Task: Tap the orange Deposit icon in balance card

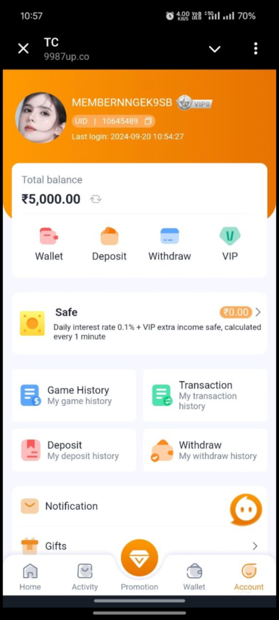Action: [109, 237]
